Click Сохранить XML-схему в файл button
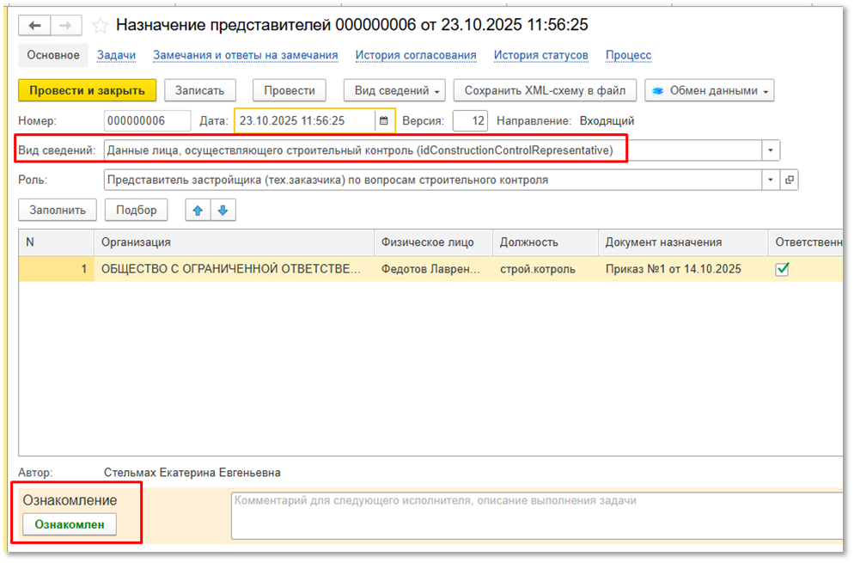Image resolution: width=854 pixels, height=563 pixels. (x=545, y=90)
